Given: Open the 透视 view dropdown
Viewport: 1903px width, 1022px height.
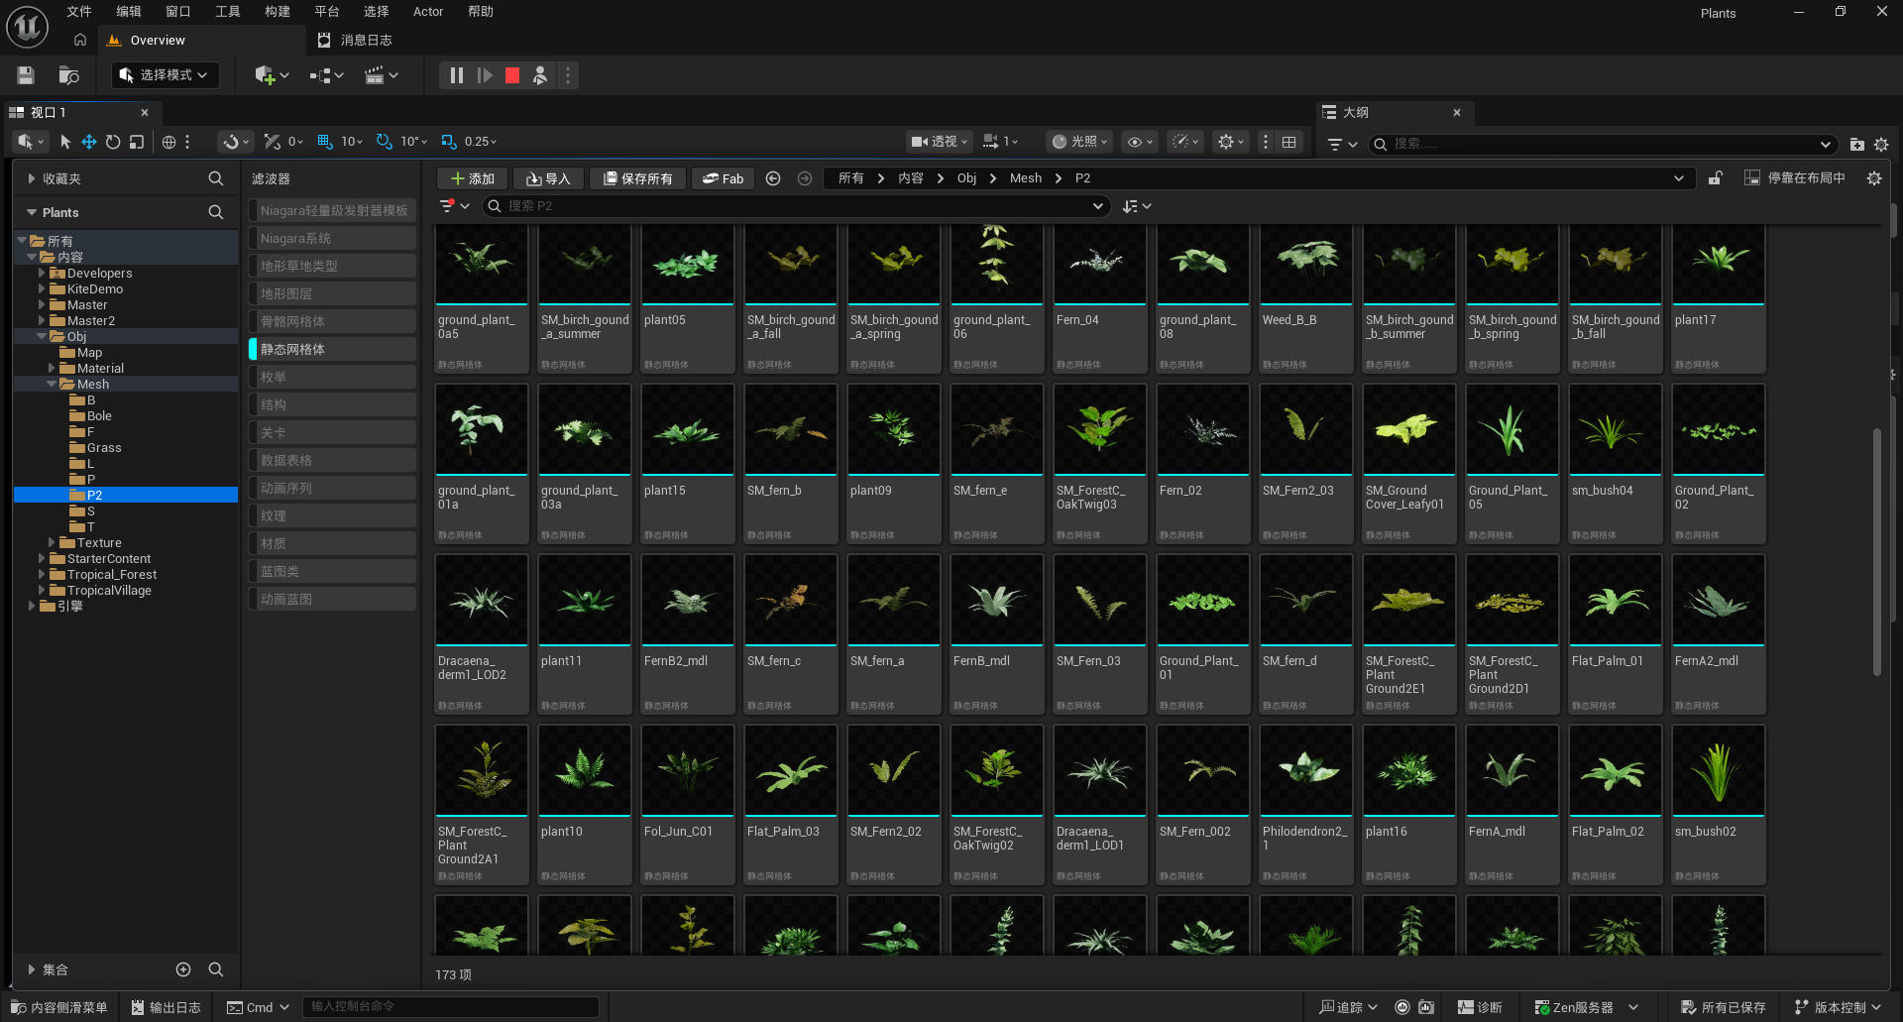Looking at the screenshot, I should tap(939, 142).
